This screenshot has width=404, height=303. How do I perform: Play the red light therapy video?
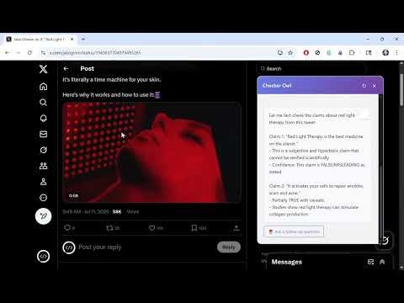(x=151, y=152)
